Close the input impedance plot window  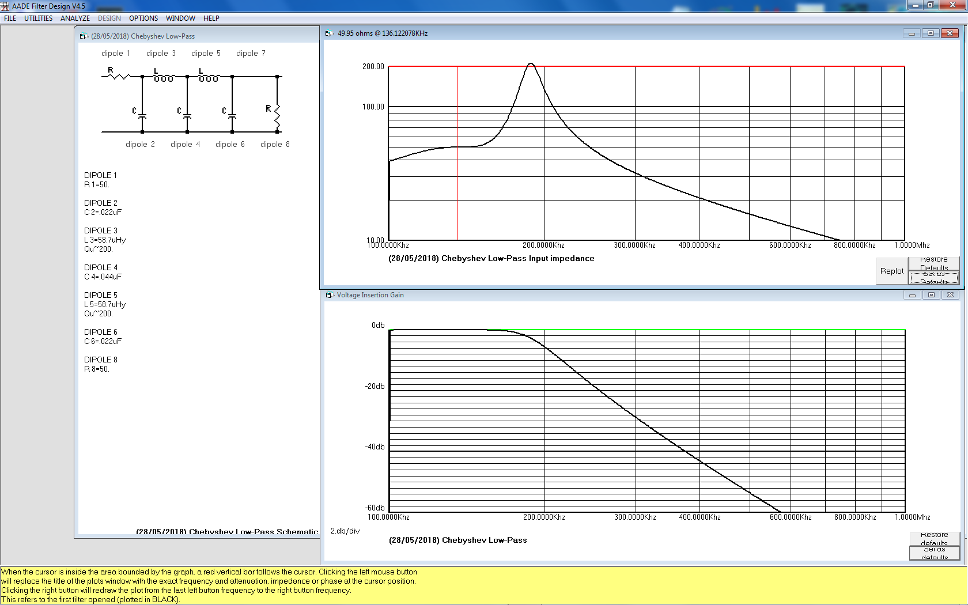[x=950, y=33]
